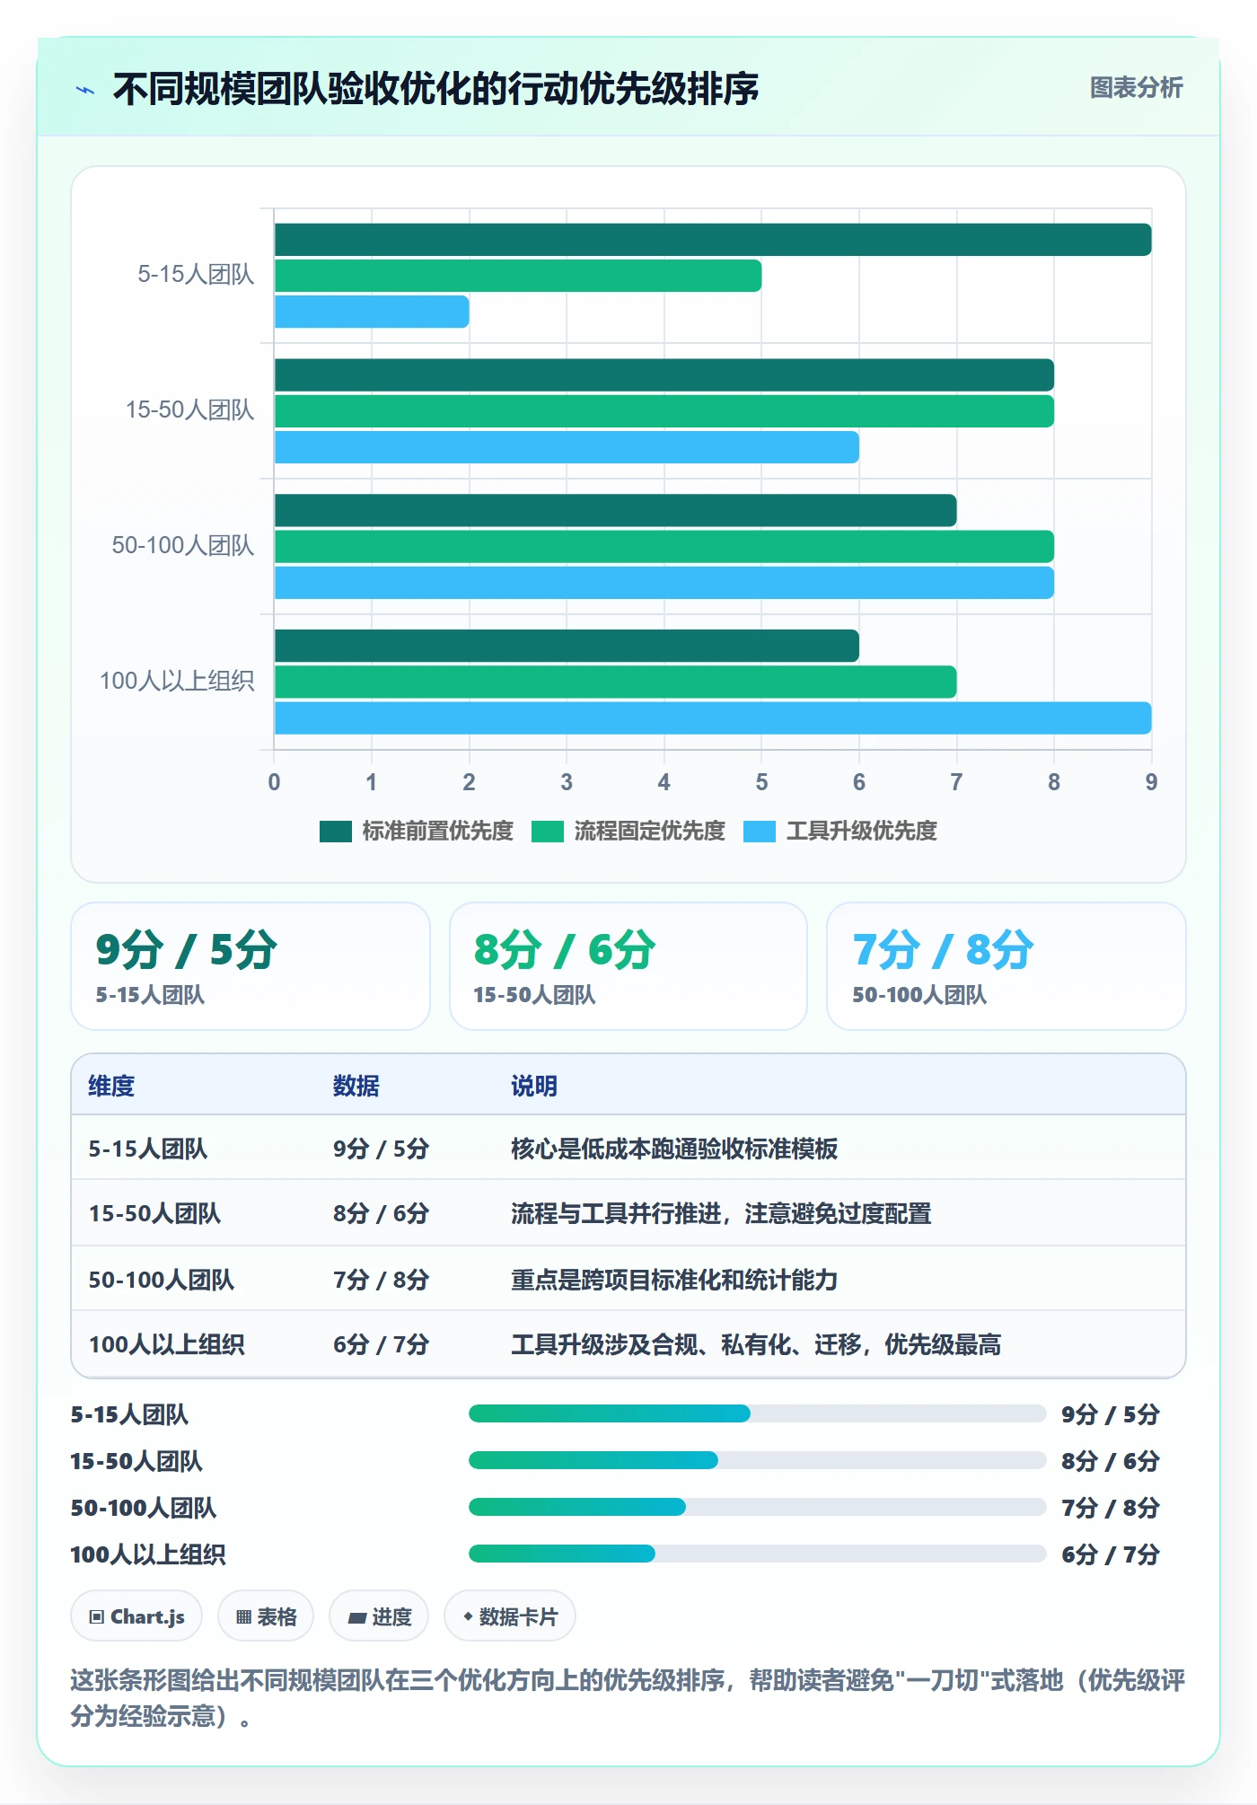Select the 表格 tag

266,1616
